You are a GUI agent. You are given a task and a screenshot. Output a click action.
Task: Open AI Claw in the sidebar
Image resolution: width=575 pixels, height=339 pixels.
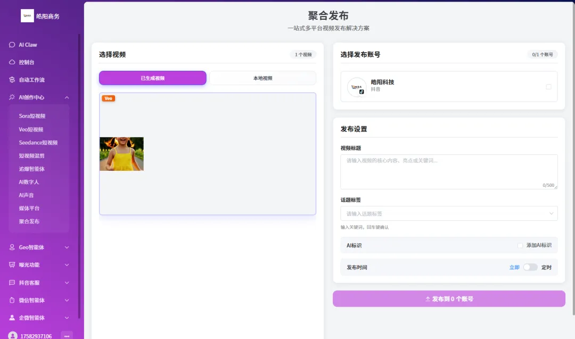point(26,45)
